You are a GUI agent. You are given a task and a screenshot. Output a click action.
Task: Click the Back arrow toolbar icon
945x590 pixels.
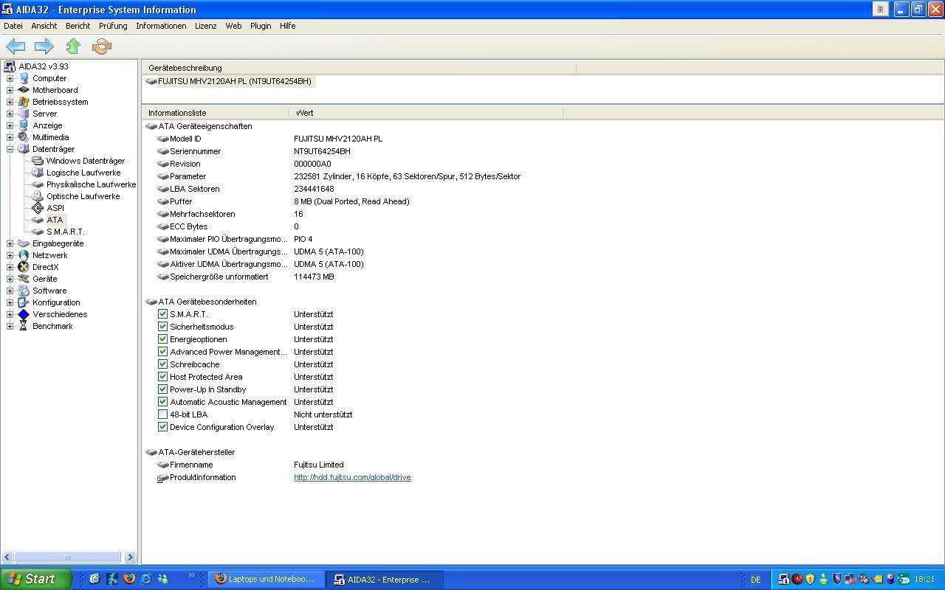16,46
